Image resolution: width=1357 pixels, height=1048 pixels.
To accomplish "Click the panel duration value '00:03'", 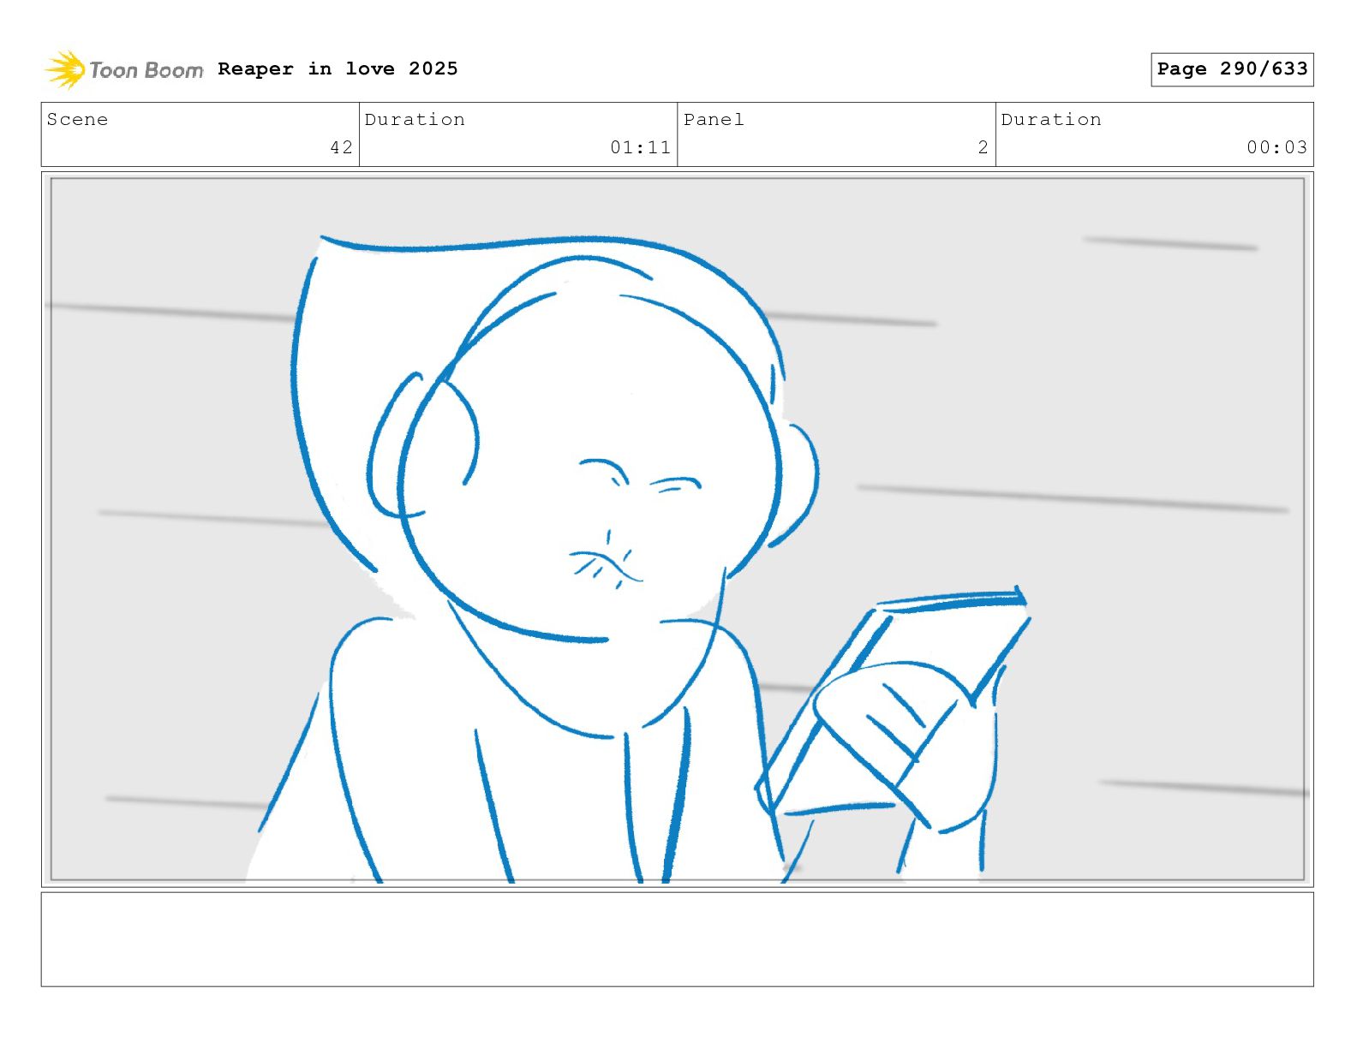I will [x=1276, y=147].
